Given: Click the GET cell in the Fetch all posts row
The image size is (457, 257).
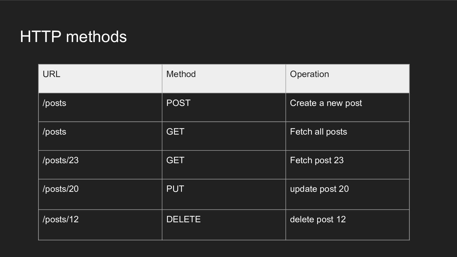Looking at the screenshot, I should (x=224, y=136).
